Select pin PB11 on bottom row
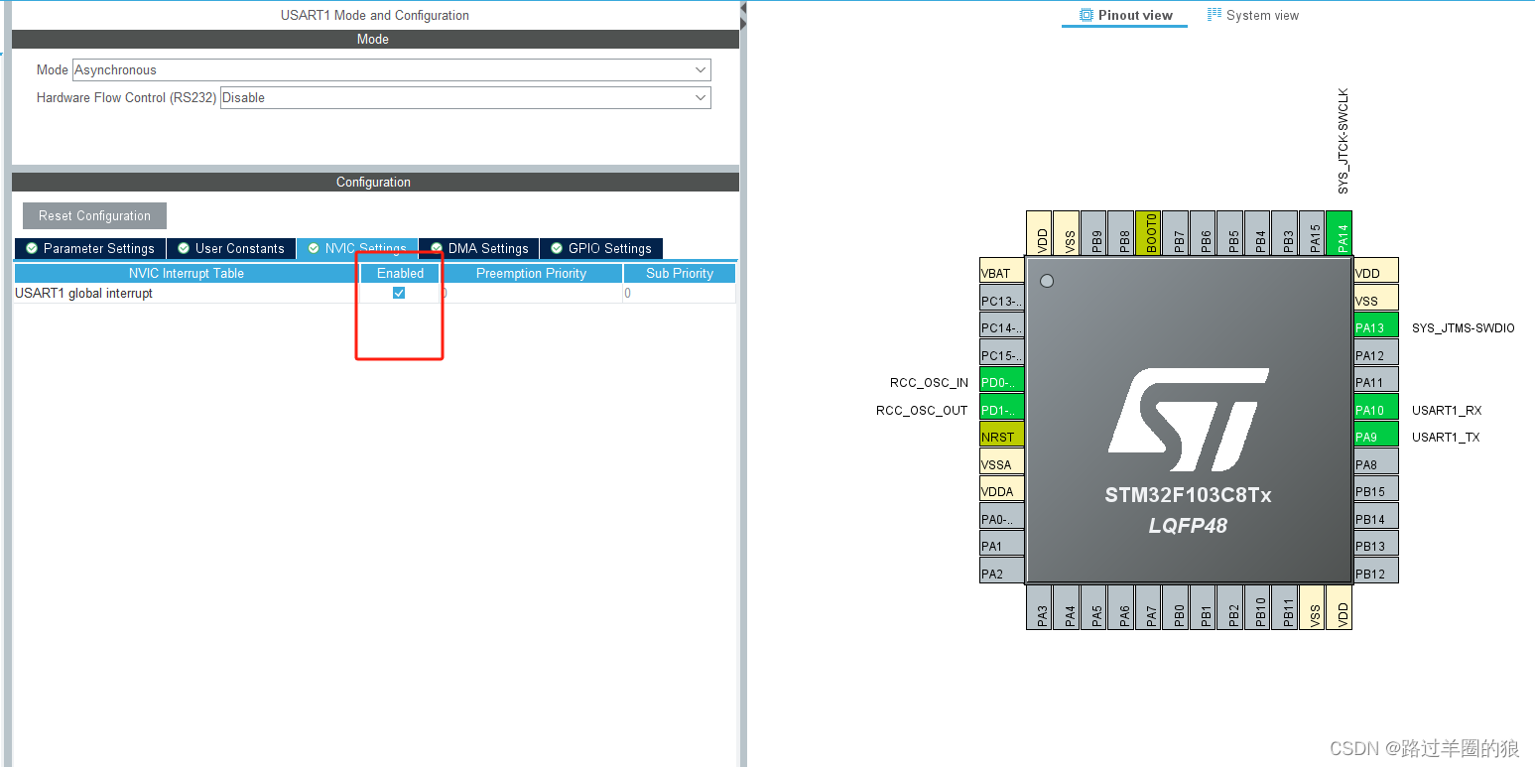The image size is (1535, 767). point(1284,606)
